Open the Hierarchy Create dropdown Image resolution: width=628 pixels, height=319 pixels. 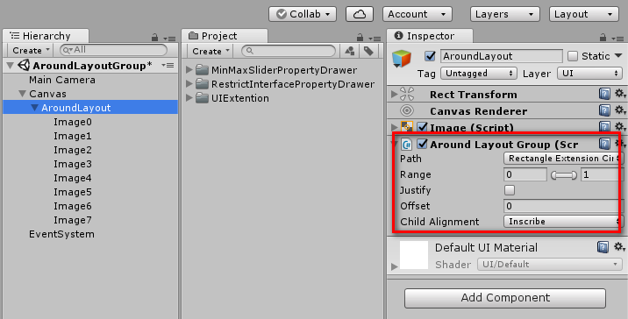[x=30, y=51]
